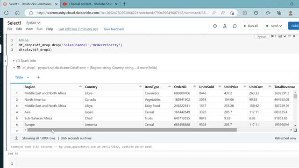This screenshot has height=168, width=299.
Task: Open browser extensions puzzle icon
Action: click(x=256, y=13)
